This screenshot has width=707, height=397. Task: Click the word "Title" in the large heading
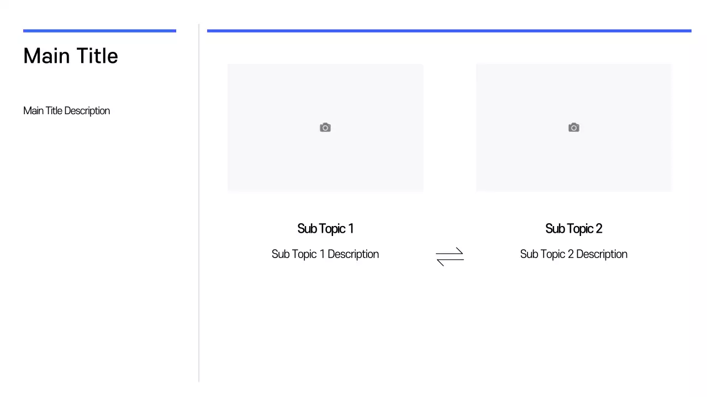97,56
